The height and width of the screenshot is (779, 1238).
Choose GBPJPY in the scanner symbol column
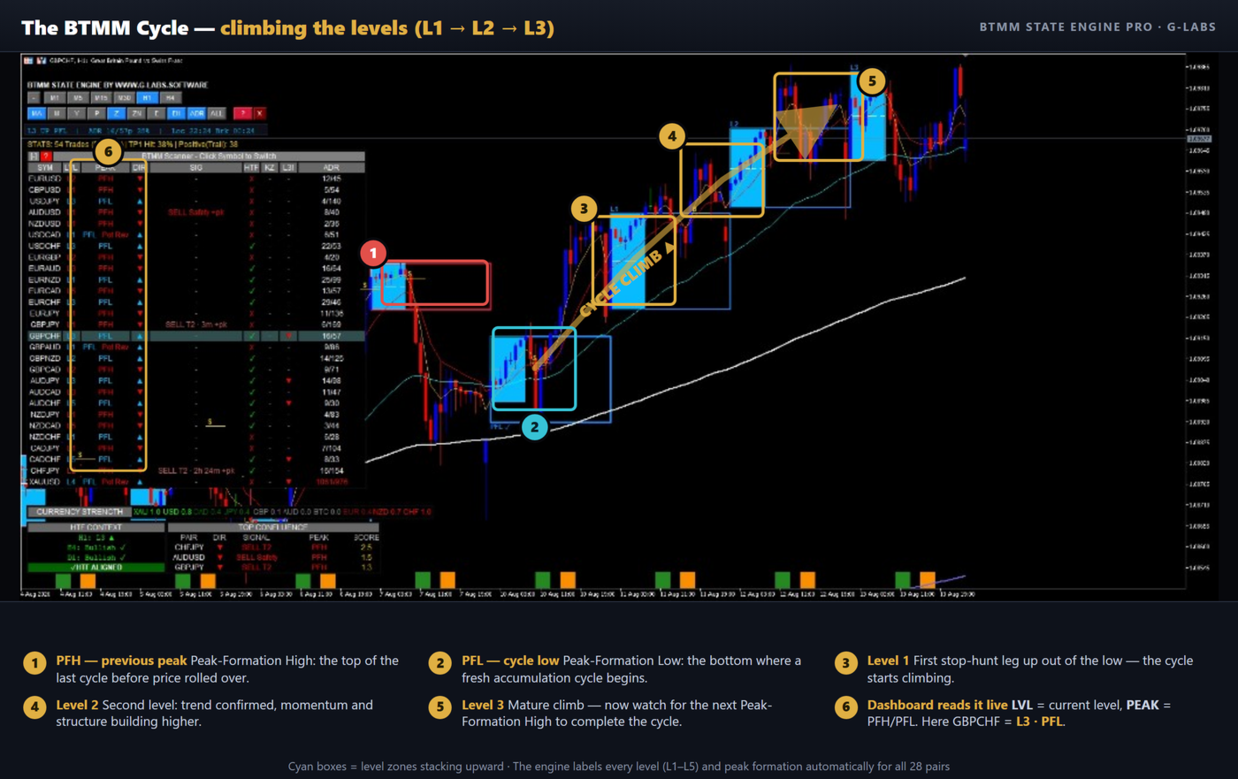point(44,325)
